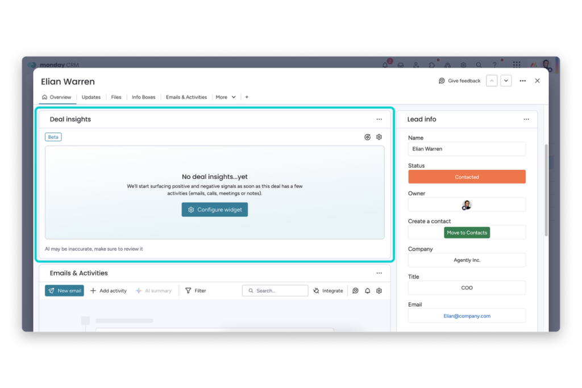Click Integrate button
This screenshot has width=582, height=388.
tap(328, 291)
